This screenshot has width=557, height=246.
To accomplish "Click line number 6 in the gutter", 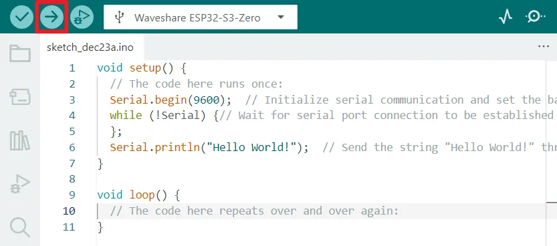I will 72,147.
